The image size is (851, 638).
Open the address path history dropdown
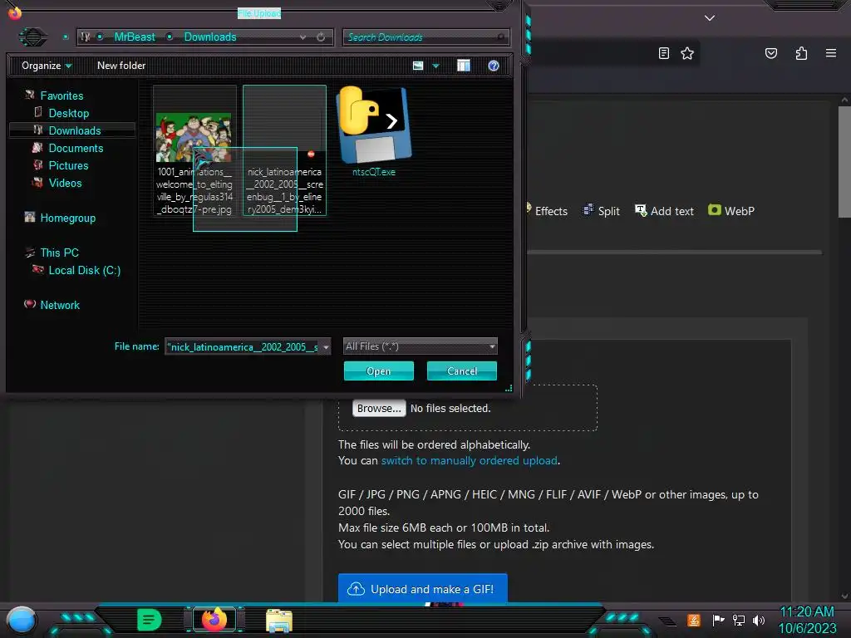(x=303, y=37)
